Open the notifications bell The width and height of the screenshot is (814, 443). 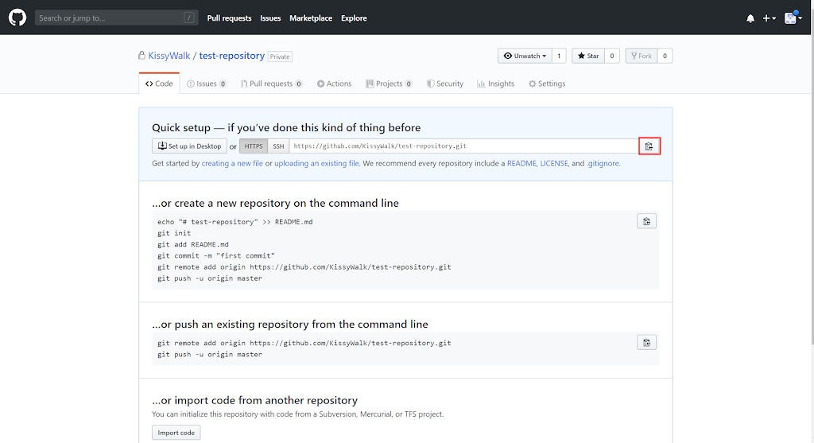point(750,18)
